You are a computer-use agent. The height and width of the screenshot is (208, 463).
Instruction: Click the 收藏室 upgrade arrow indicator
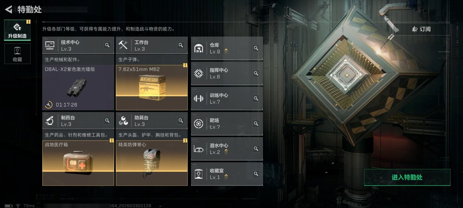click(226, 177)
